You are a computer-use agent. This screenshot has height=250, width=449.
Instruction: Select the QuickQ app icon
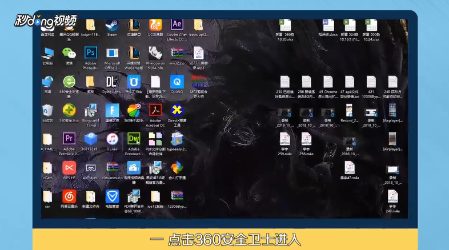(x=177, y=82)
